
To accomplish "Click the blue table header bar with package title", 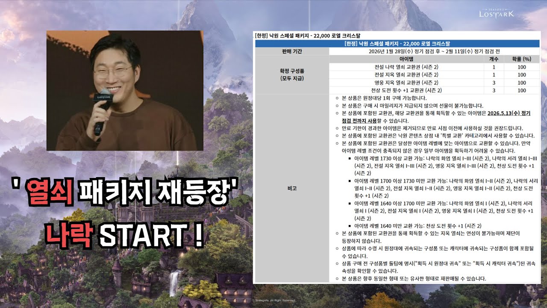I will (x=397, y=44).
